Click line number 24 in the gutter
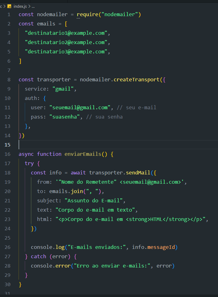The width and height of the screenshot is (218, 297). pos(7,229)
